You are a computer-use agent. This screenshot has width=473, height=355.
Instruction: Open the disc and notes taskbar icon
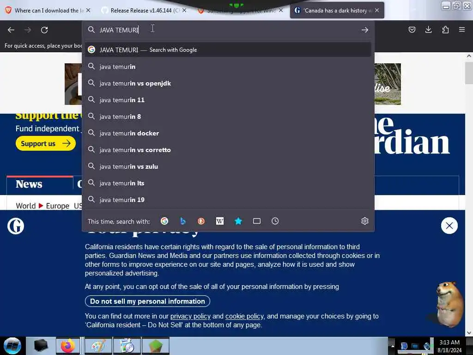tap(127, 346)
